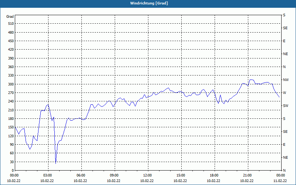Click the 120 y-axis tick label

point(11,136)
